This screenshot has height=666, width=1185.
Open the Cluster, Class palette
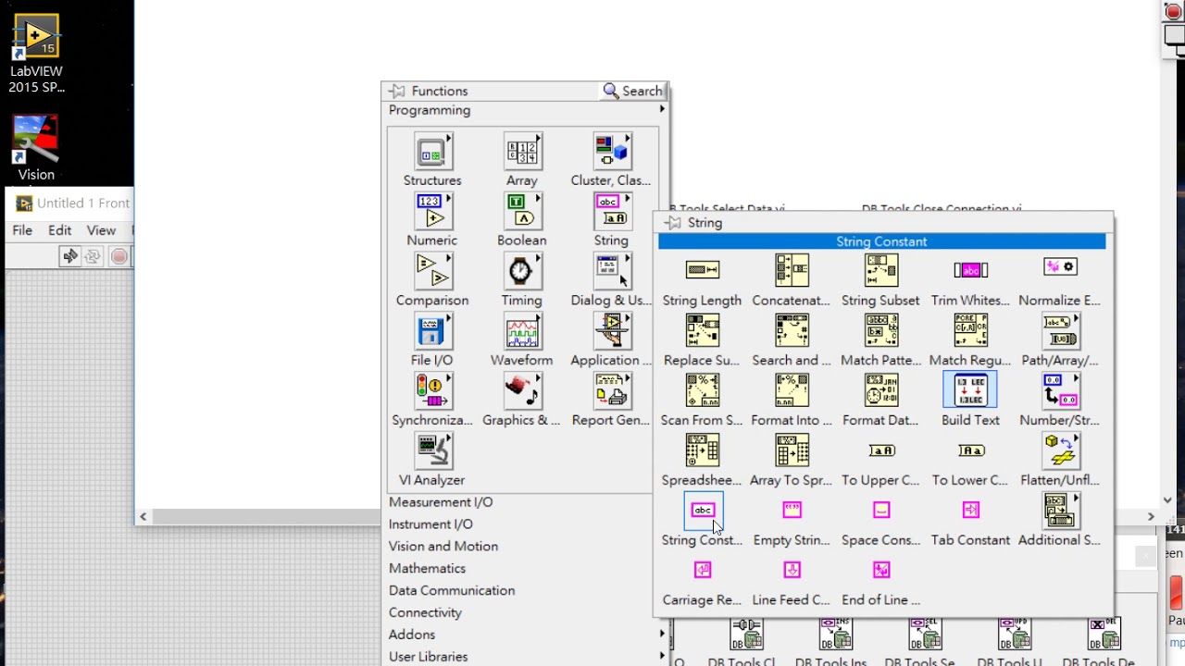click(611, 153)
